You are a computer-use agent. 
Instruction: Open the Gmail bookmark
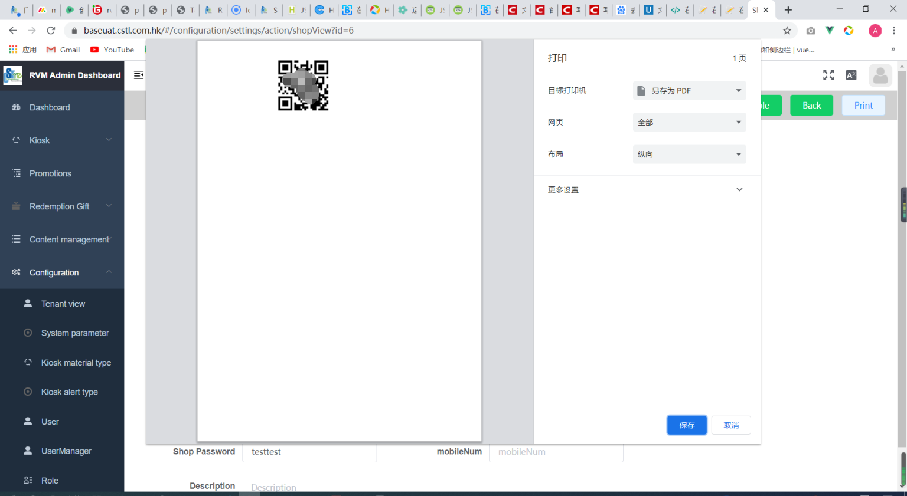point(63,50)
